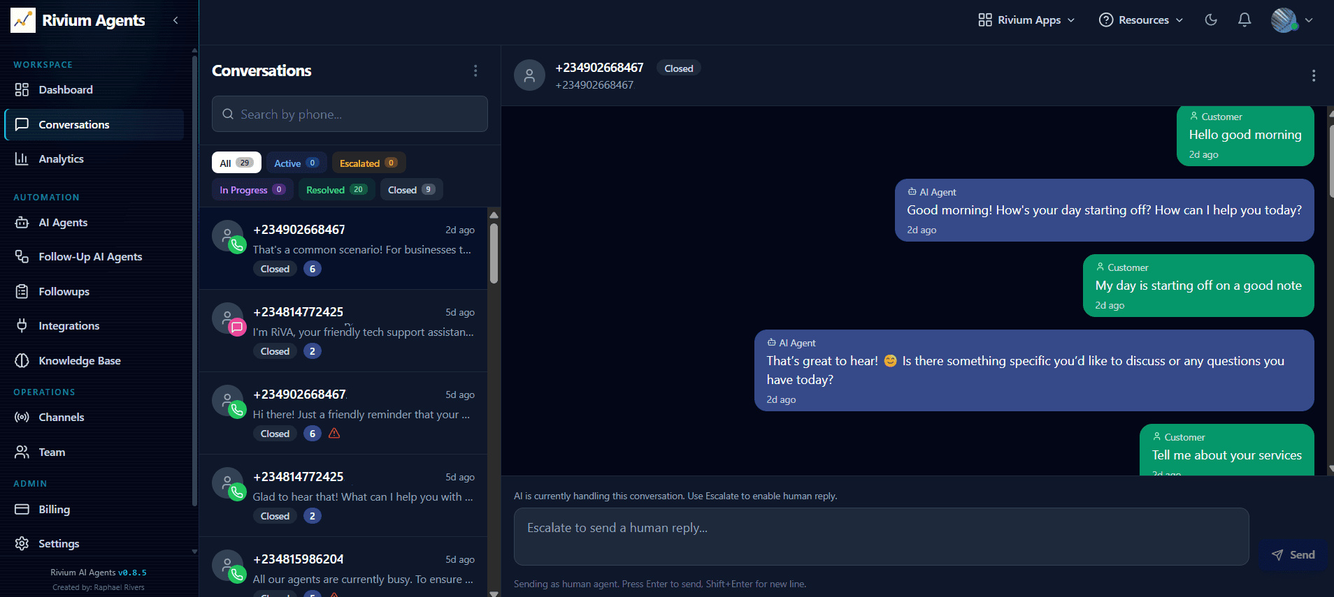
Task: Open the +234815986204 conversation
Action: click(x=343, y=567)
